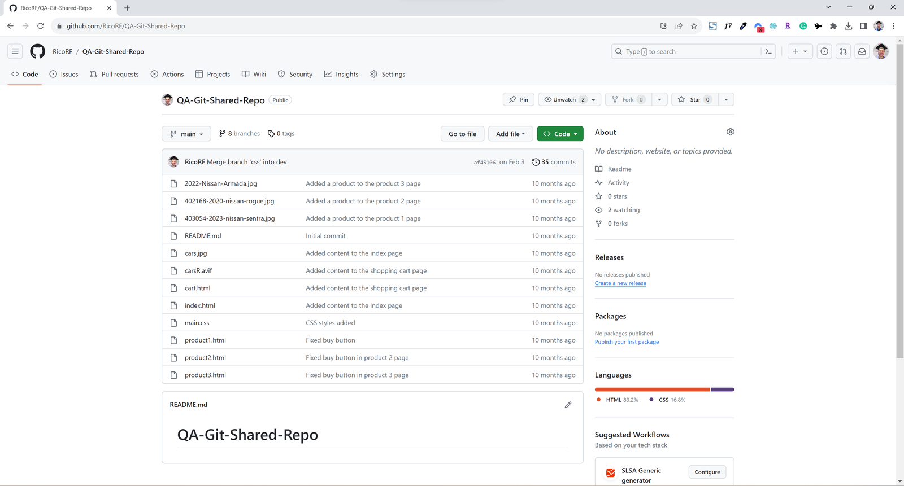
Task: Expand the main branch dropdown
Action: [186, 134]
